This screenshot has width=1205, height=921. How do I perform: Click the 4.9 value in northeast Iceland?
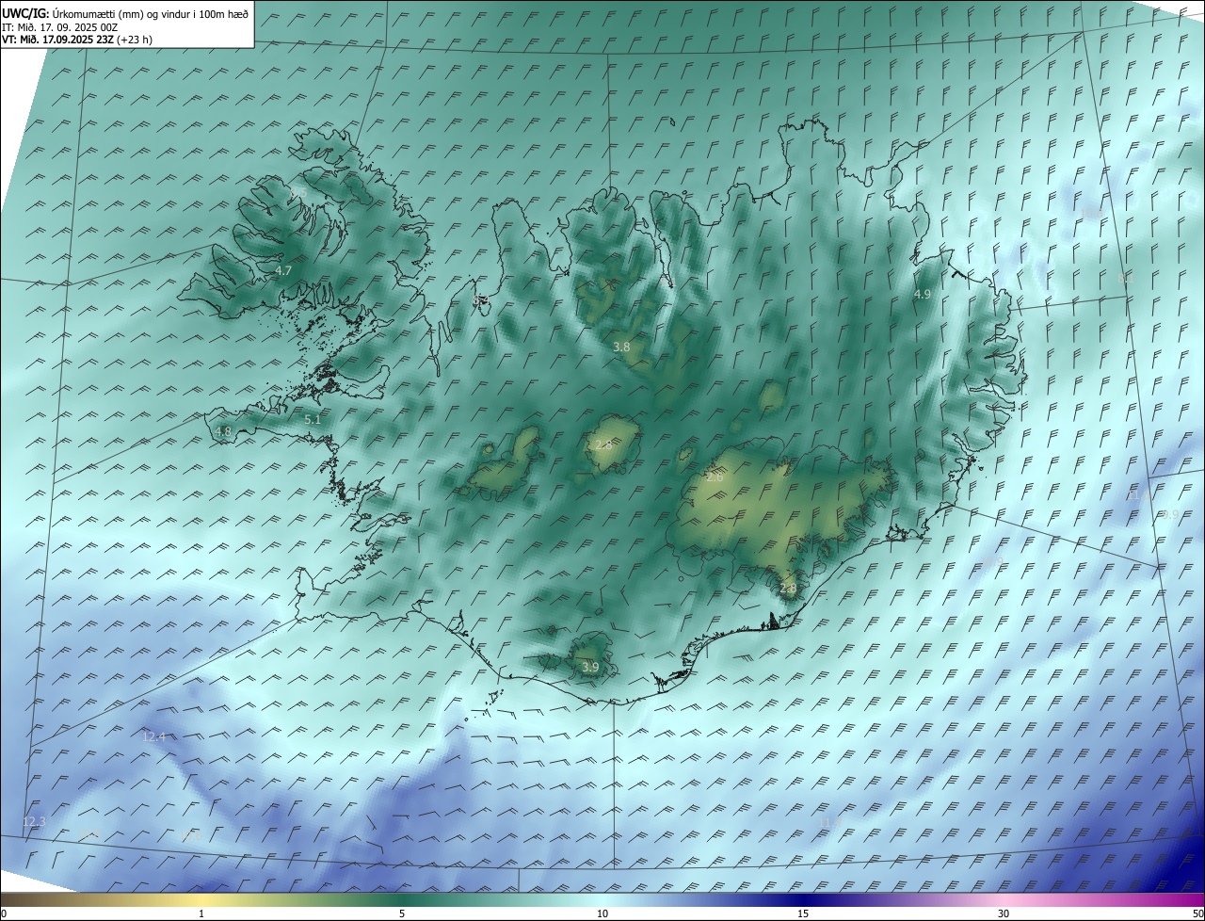coord(923,295)
